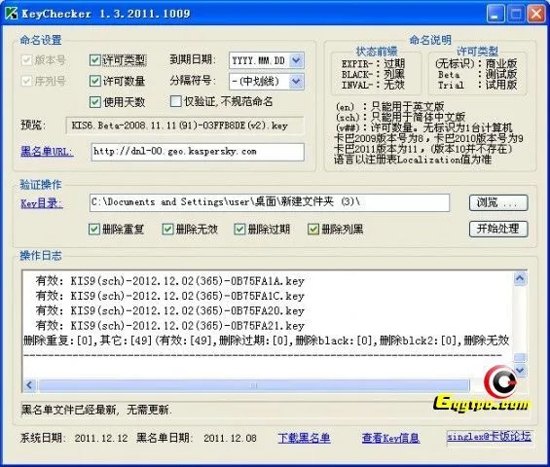Click the 浏览 browse button

pos(498,202)
